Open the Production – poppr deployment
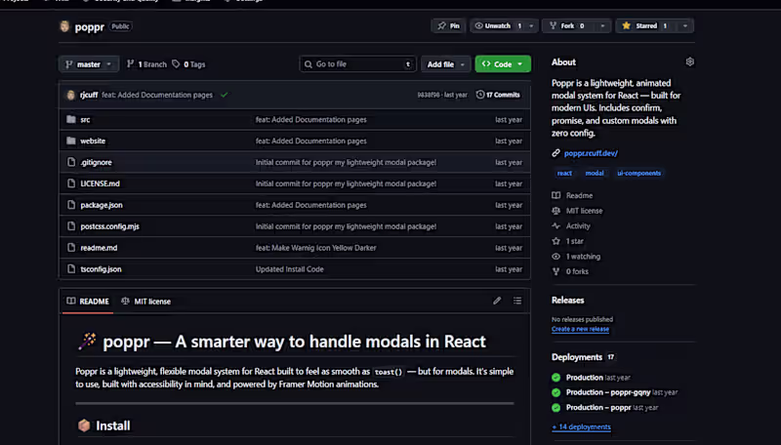Image resolution: width=781 pixels, height=445 pixels. 598,408
